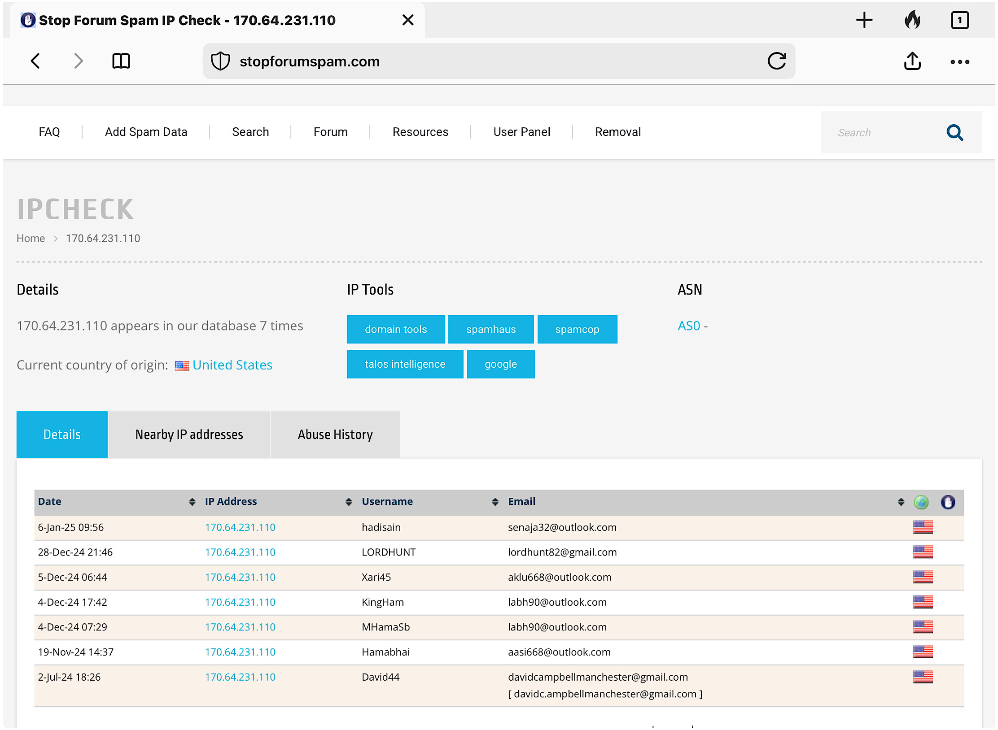Open the Search menu item
Screen dimensions: 998x730
pos(250,132)
